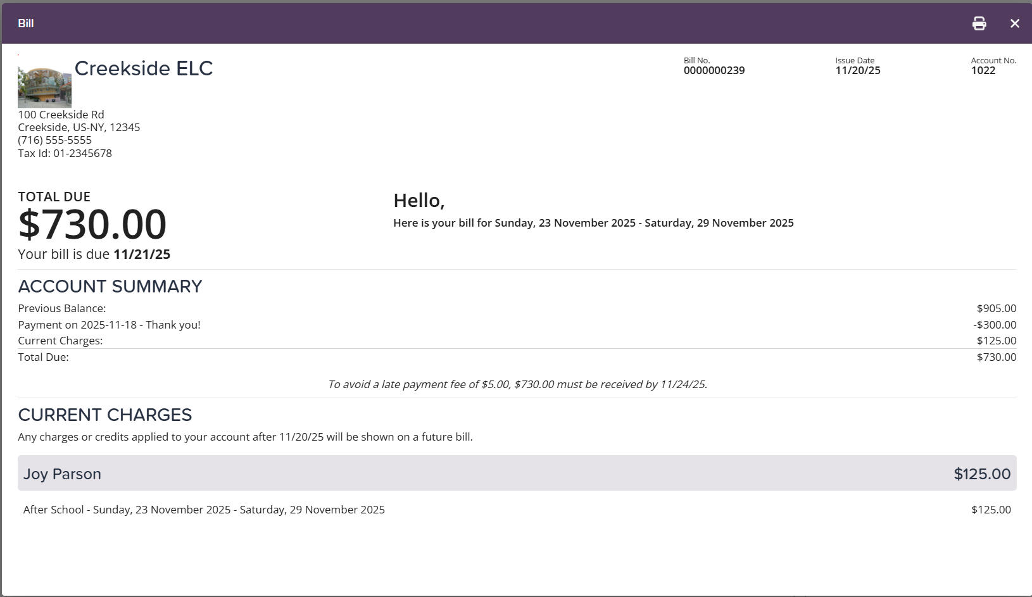Click the Account Summary heading
1032x597 pixels.
coord(110,287)
